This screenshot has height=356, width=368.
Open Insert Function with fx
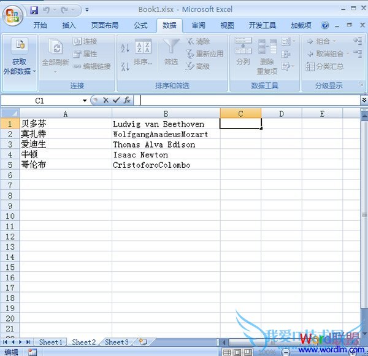pyautogui.click(x=127, y=100)
